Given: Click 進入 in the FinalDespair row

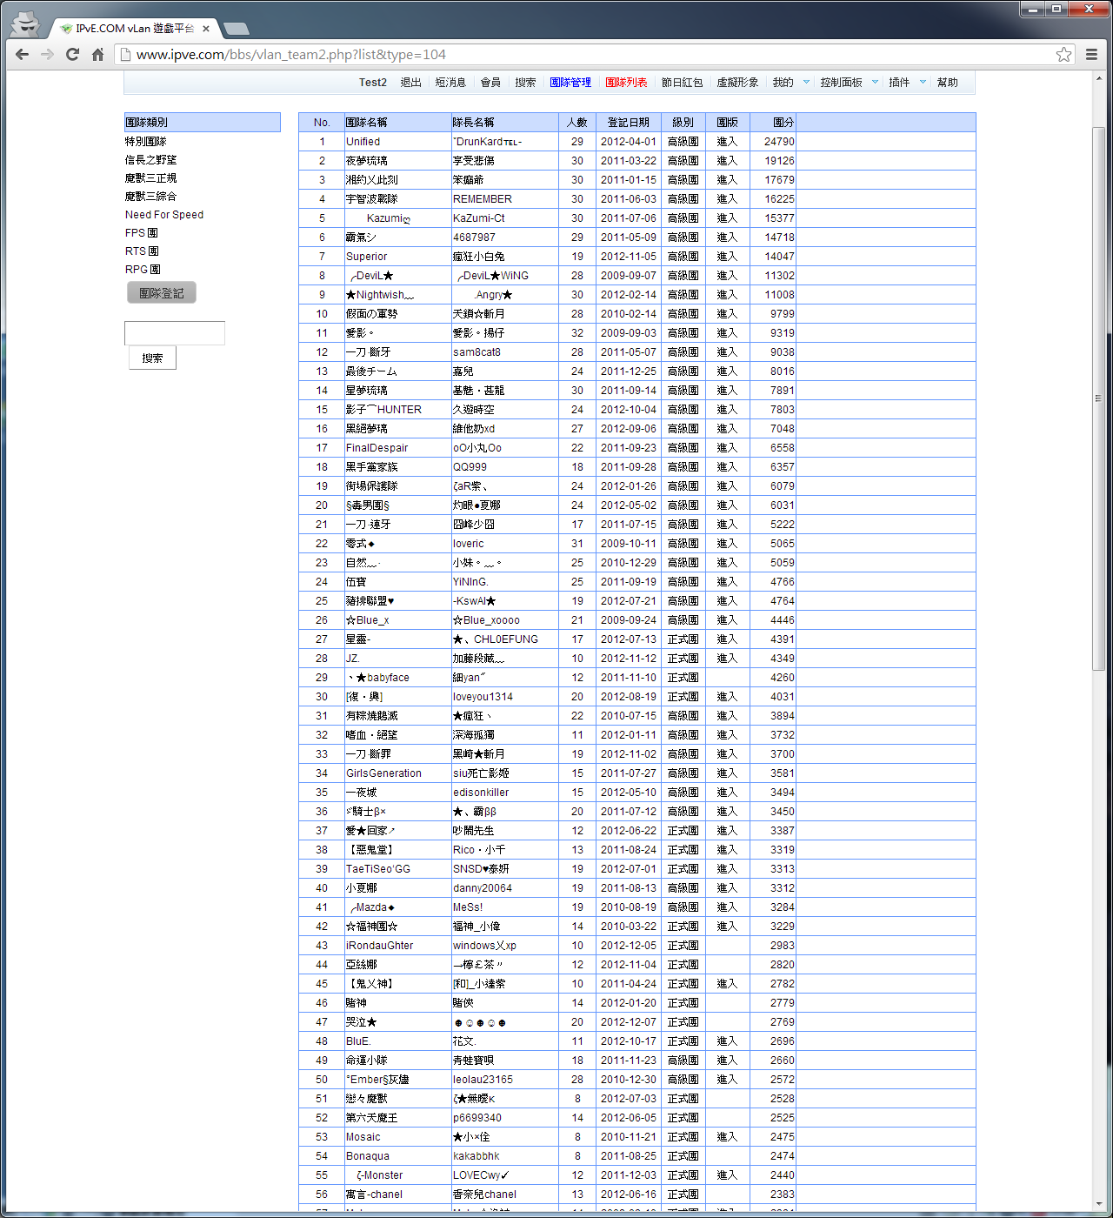Looking at the screenshot, I should (727, 448).
